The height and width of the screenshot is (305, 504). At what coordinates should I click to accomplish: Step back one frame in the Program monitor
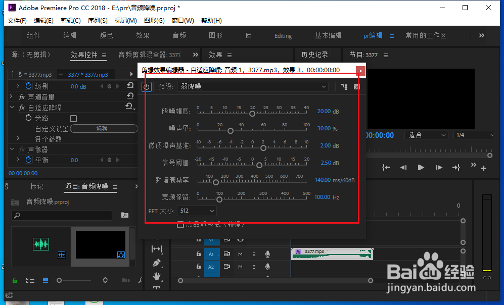[403, 167]
